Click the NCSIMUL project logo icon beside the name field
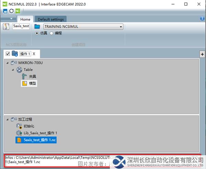The image size is (206, 169). [x=7, y=27]
